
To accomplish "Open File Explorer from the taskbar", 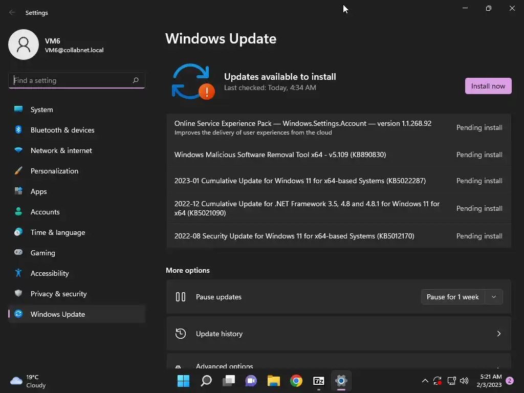I will pos(273,381).
